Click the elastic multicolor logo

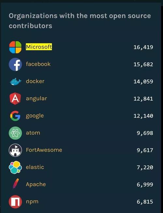point(15,167)
